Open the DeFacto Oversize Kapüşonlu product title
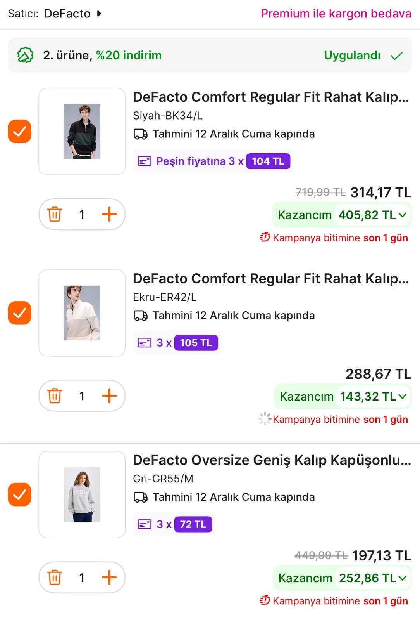 tap(272, 460)
